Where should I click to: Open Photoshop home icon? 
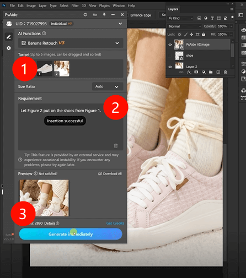pyautogui.click(x=4, y=6)
